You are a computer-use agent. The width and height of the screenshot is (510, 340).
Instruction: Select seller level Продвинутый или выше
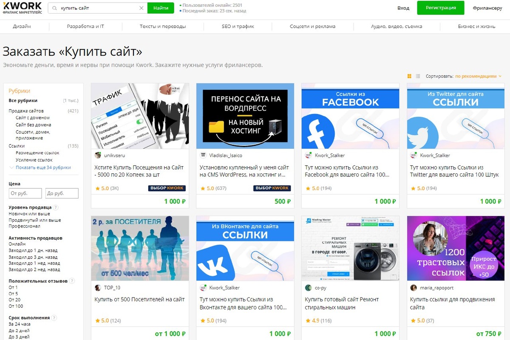click(x=35, y=220)
